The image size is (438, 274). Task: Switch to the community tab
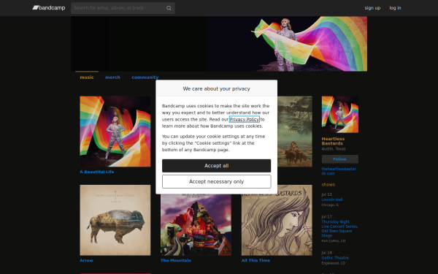point(145,77)
